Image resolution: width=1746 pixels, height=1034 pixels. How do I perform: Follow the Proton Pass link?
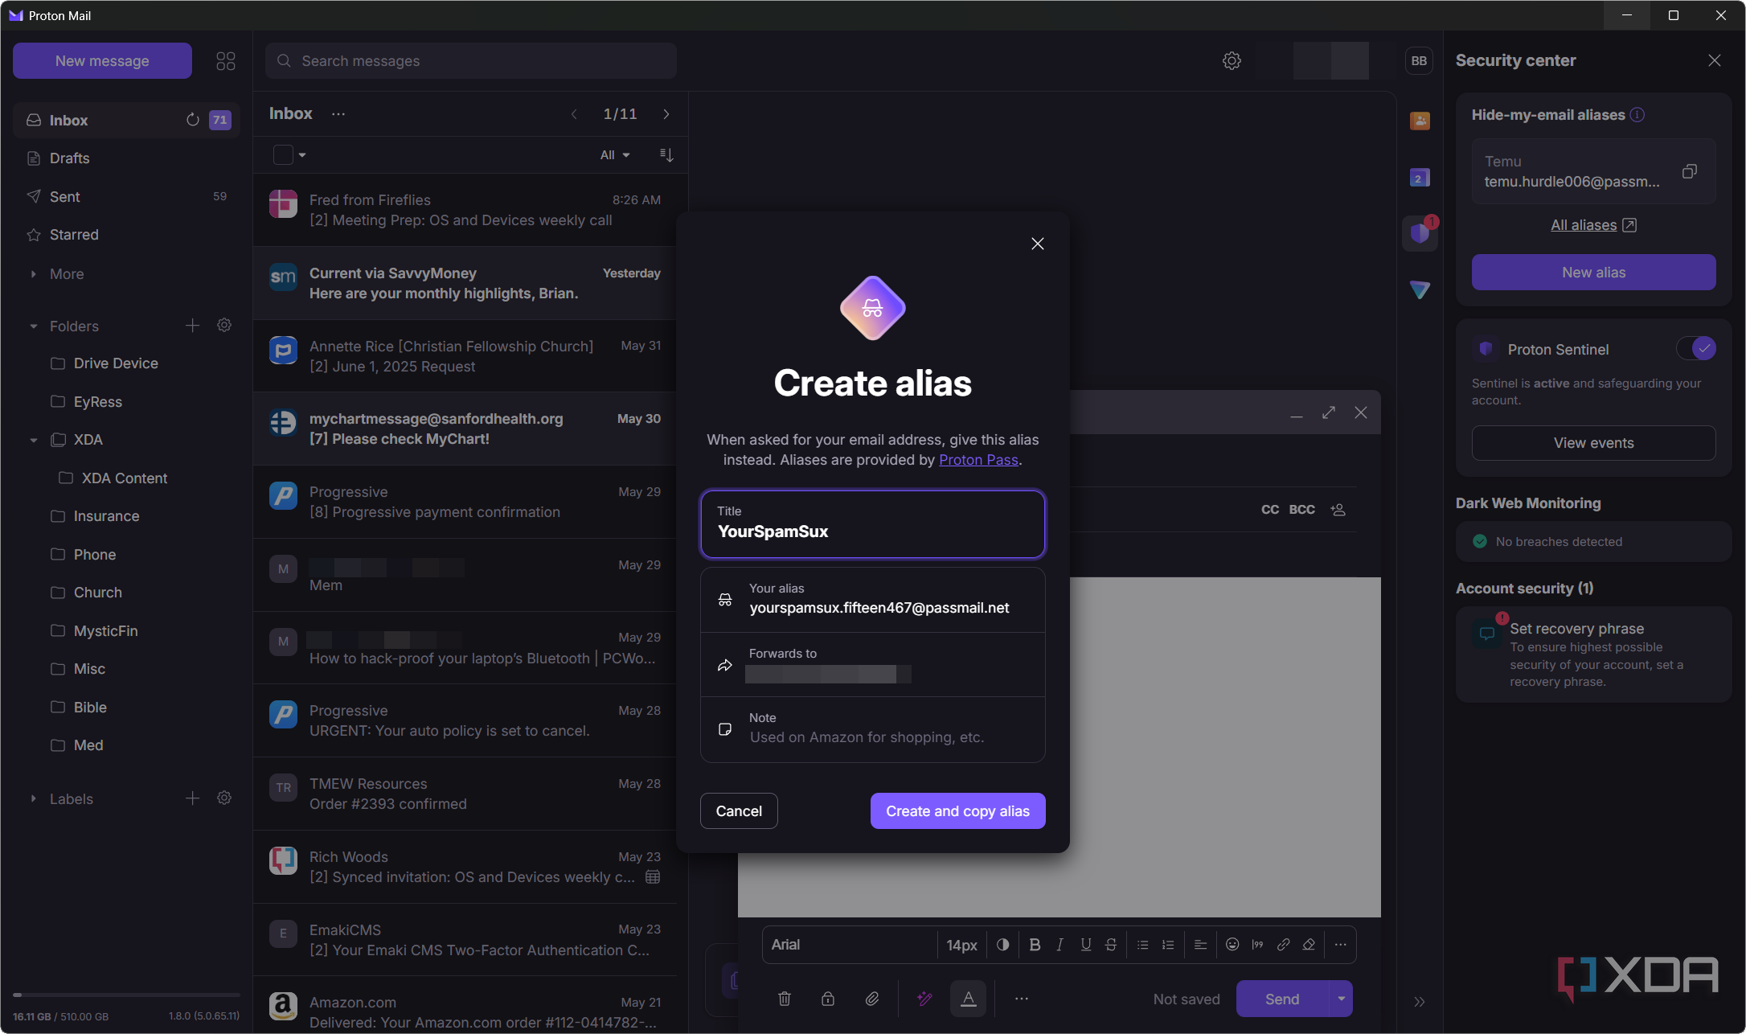[x=978, y=460]
